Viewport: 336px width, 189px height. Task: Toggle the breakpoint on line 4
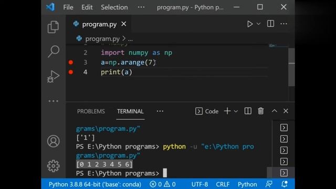(71, 72)
